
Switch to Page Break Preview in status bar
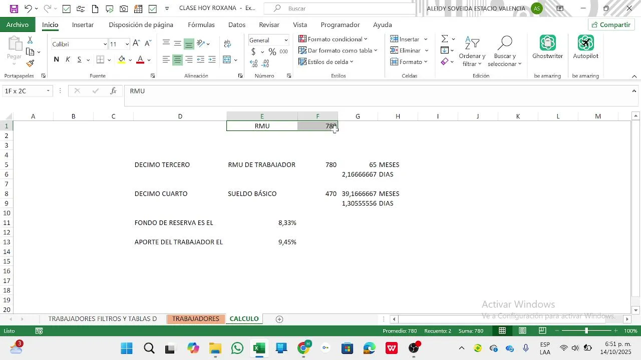tap(542, 330)
